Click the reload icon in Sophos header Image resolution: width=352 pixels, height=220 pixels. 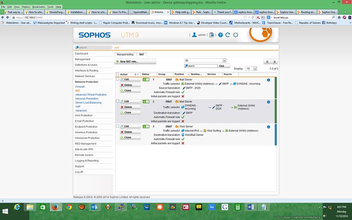[x=228, y=35]
